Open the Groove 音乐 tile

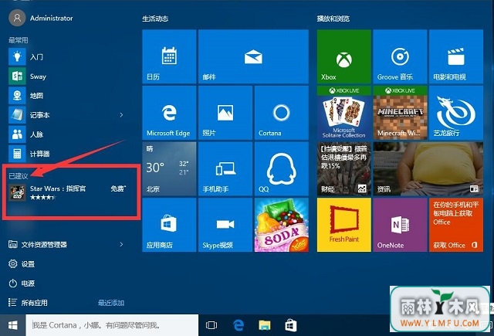[x=400, y=56]
